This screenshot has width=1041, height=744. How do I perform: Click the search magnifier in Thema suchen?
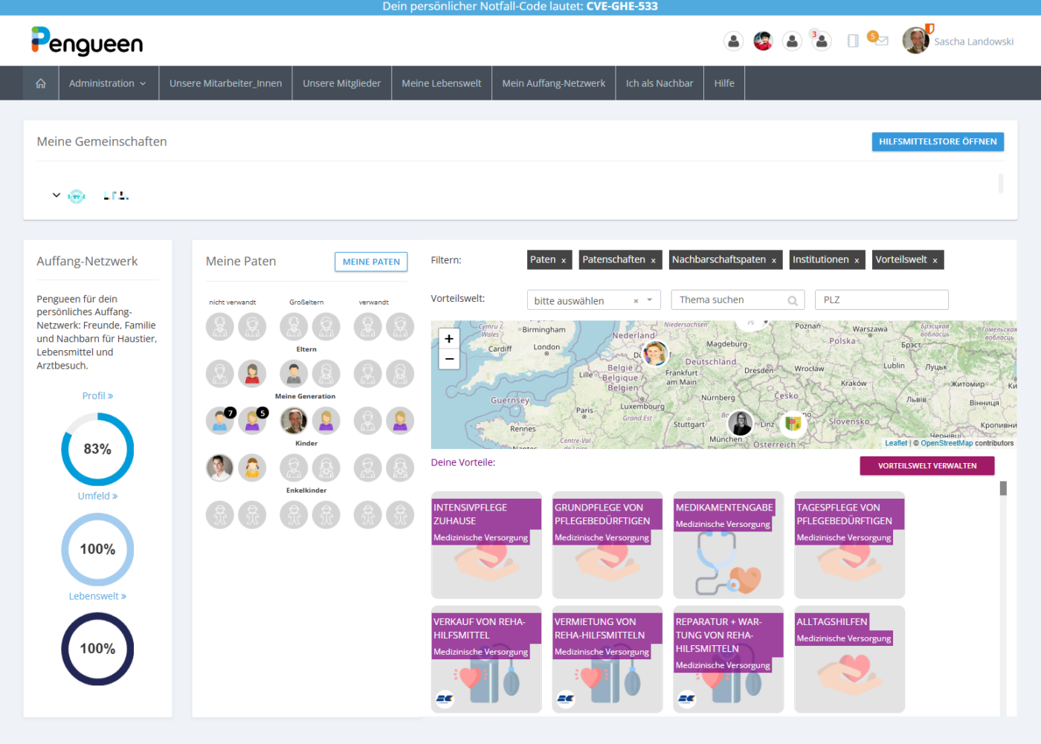[x=793, y=300]
